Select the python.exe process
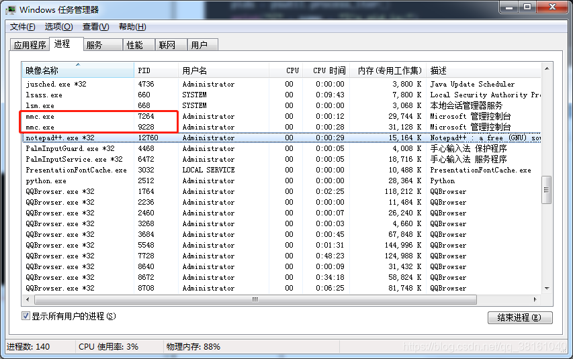This screenshot has width=573, height=359. [x=281, y=181]
